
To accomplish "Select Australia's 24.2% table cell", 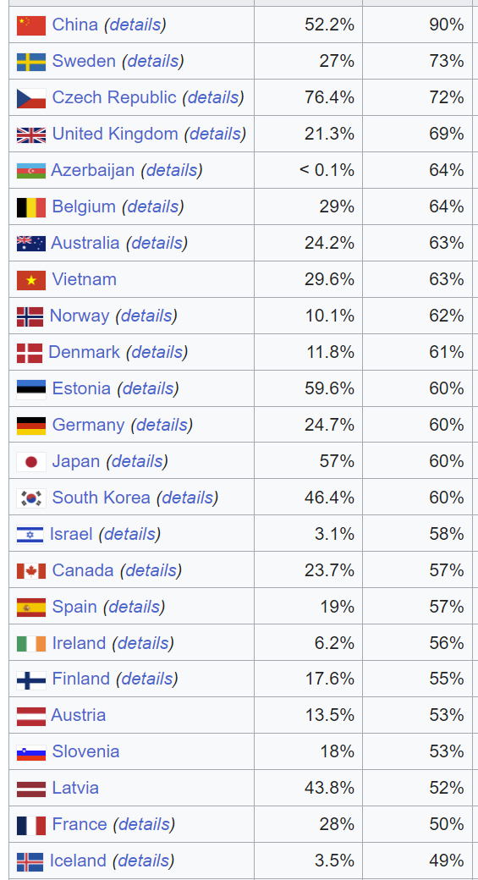I will tap(308, 243).
